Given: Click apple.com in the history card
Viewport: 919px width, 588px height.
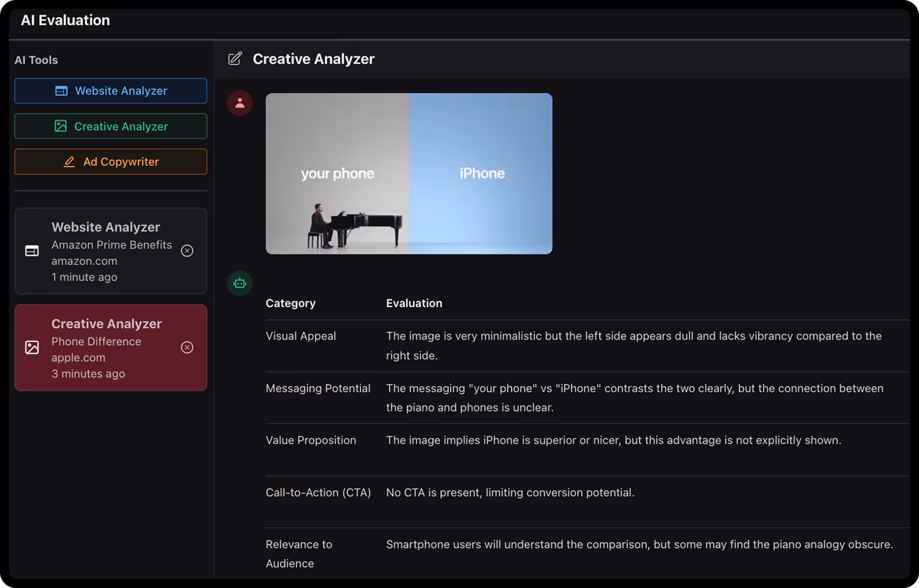Looking at the screenshot, I should [x=79, y=358].
